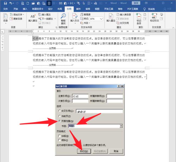Click the Help (帮助) tab
The width and height of the screenshot is (176, 162).
tap(120, 9)
